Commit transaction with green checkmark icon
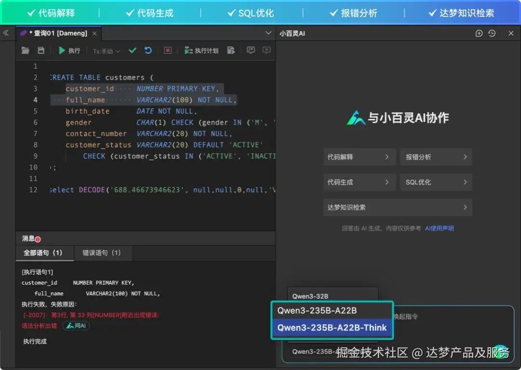Image resolution: width=521 pixels, height=370 pixels. pyautogui.click(x=133, y=50)
